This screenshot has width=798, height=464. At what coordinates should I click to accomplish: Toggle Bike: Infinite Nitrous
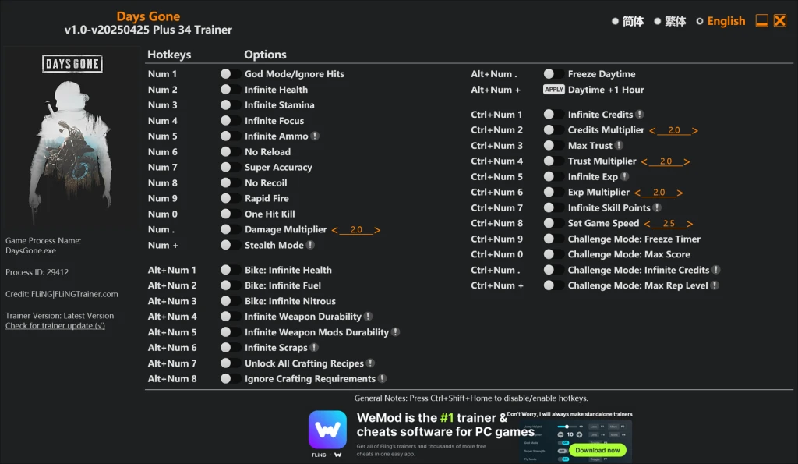[230, 301]
